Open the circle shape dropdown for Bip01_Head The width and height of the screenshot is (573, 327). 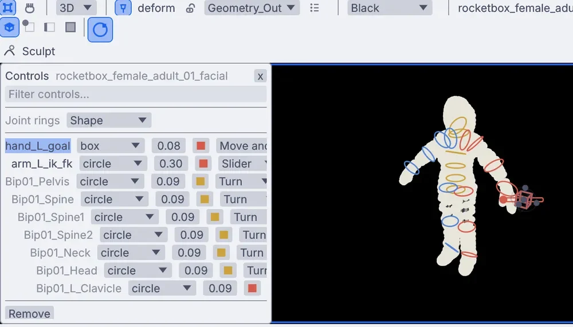[x=138, y=271]
